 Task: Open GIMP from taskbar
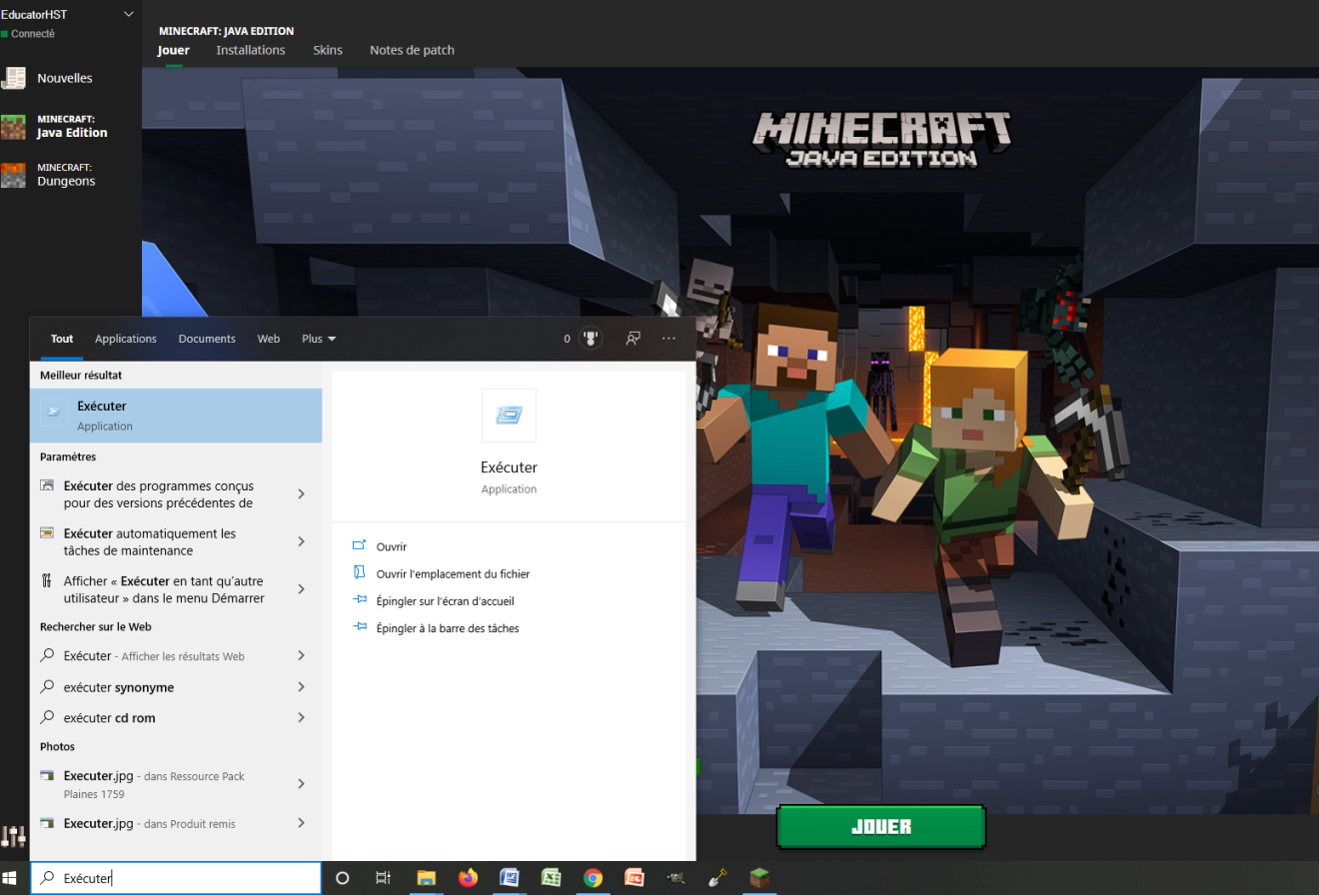(x=675, y=878)
